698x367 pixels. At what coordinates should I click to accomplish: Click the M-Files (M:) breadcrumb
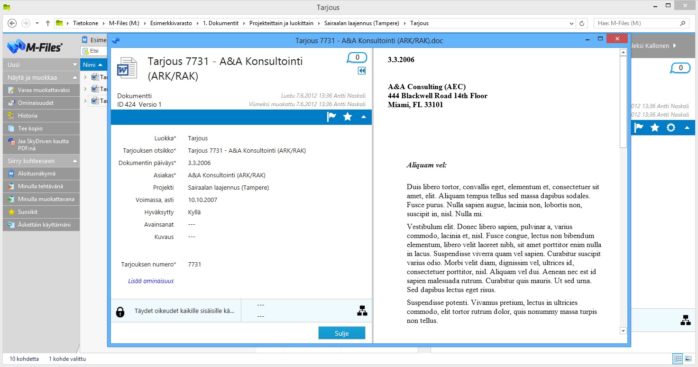point(124,23)
